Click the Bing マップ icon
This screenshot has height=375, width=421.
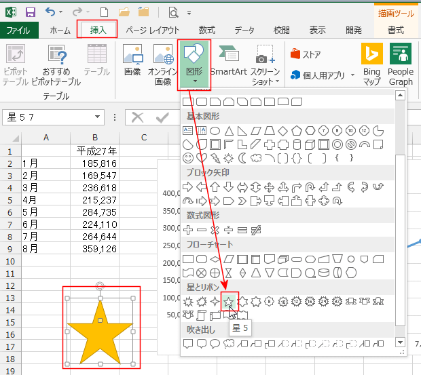click(x=371, y=65)
